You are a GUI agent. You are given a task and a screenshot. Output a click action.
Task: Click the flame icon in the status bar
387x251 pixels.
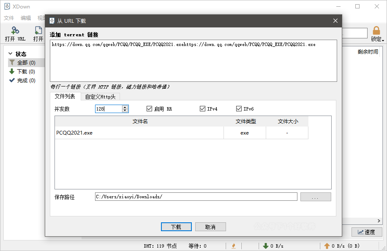pos(234,246)
